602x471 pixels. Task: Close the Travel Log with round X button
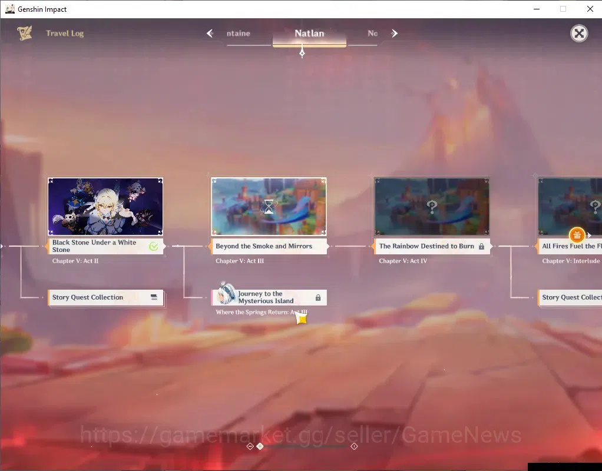click(x=579, y=34)
